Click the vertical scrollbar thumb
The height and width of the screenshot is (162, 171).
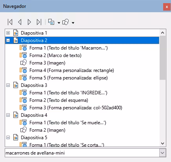pos(162,58)
